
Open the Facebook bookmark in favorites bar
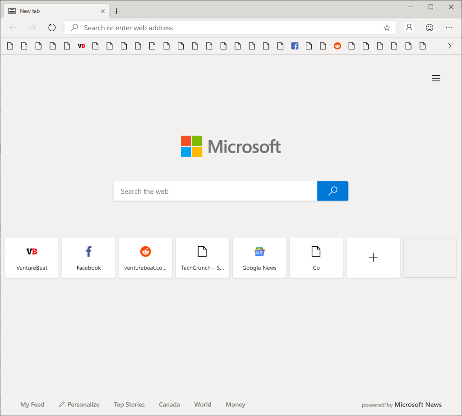[295, 46]
